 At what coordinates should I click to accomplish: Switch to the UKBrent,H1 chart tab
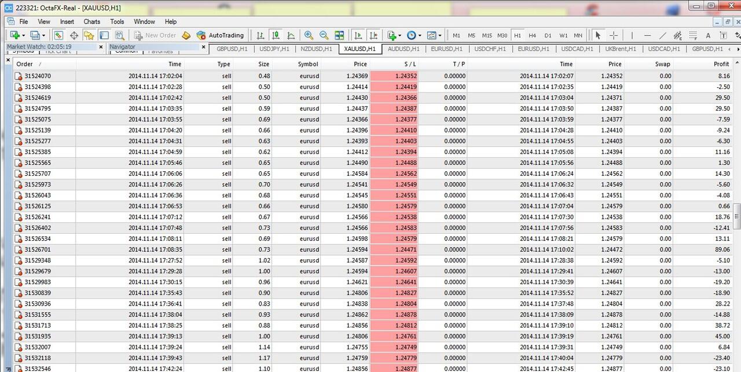[x=621, y=49]
